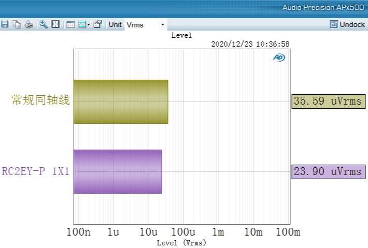Click the Audio Precision APx500 title
Viewport: 368px width, 248px height.
(323, 7)
